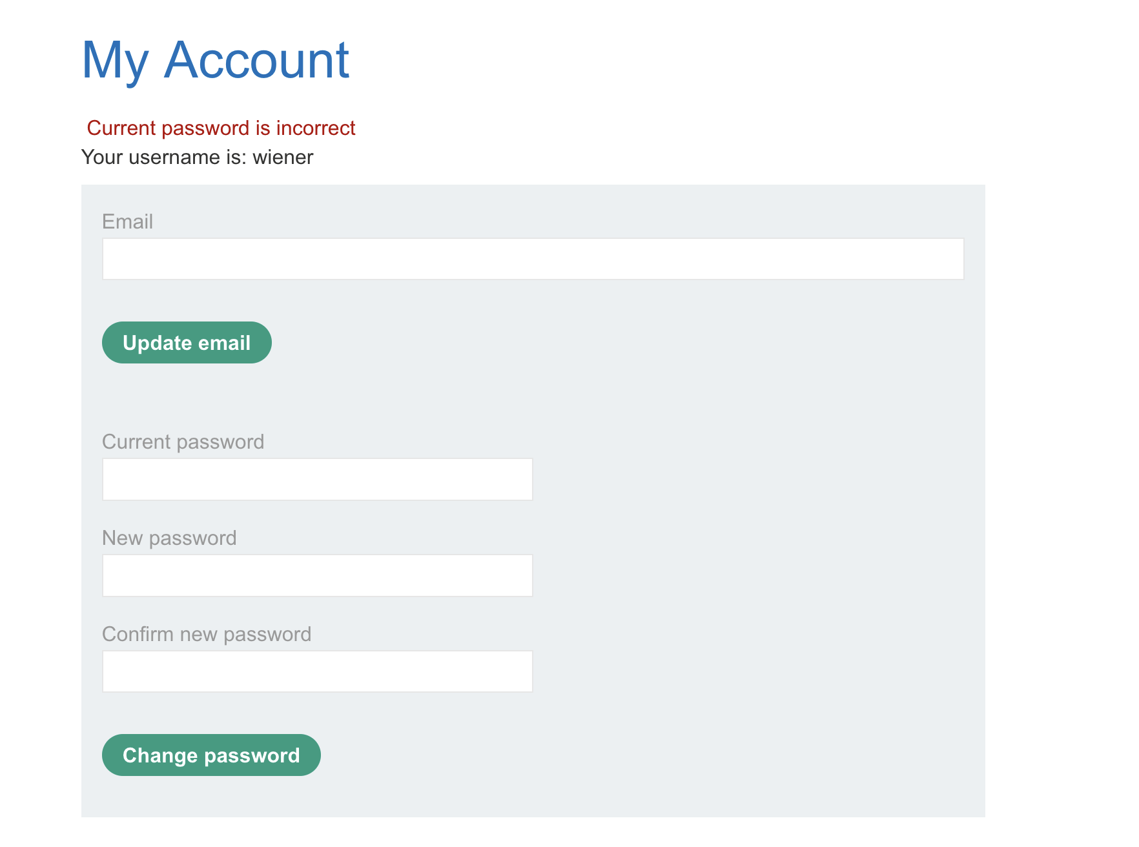The image size is (1139, 847).
Task: Focus the Current password field
Action: coord(317,480)
